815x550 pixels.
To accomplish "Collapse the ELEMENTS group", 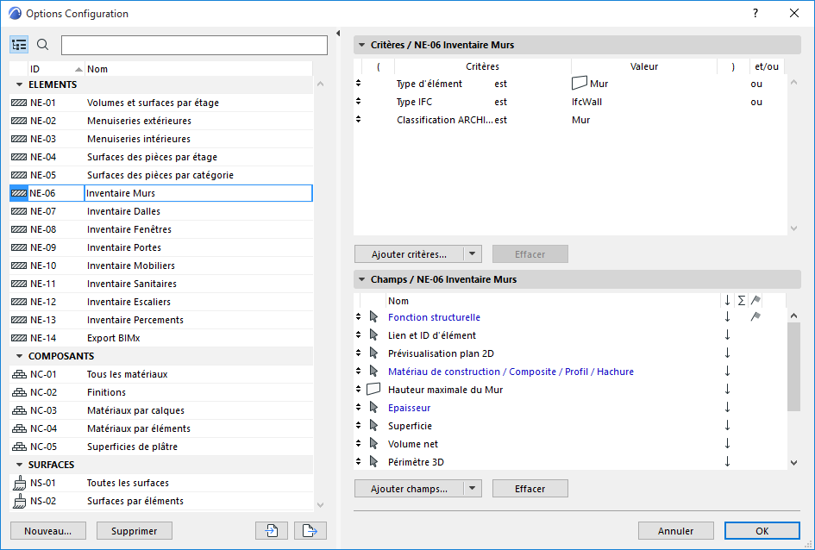I will pos(19,84).
